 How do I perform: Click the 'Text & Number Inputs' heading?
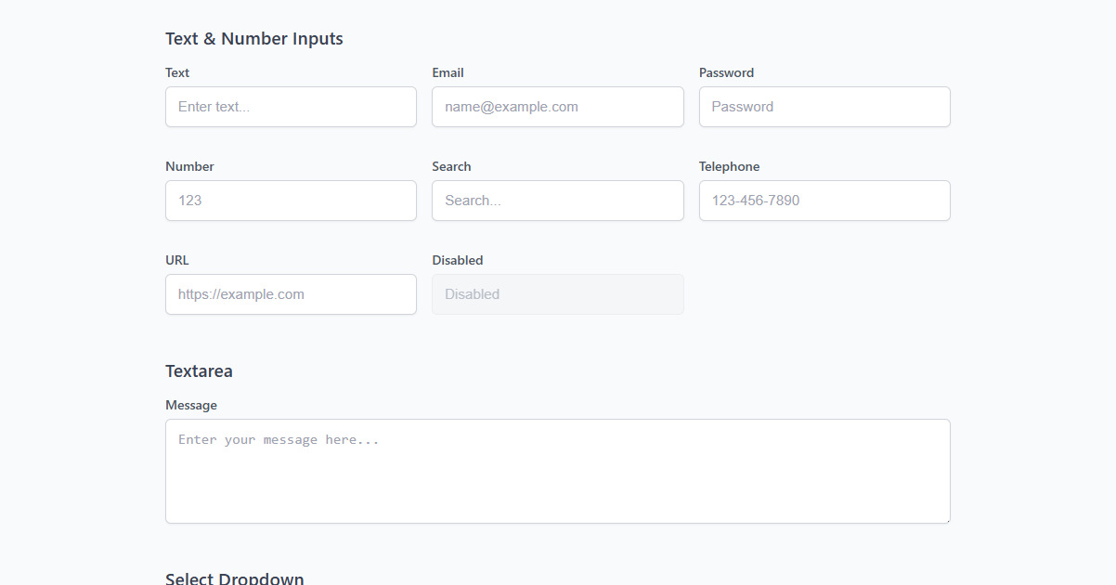pyautogui.click(x=254, y=39)
